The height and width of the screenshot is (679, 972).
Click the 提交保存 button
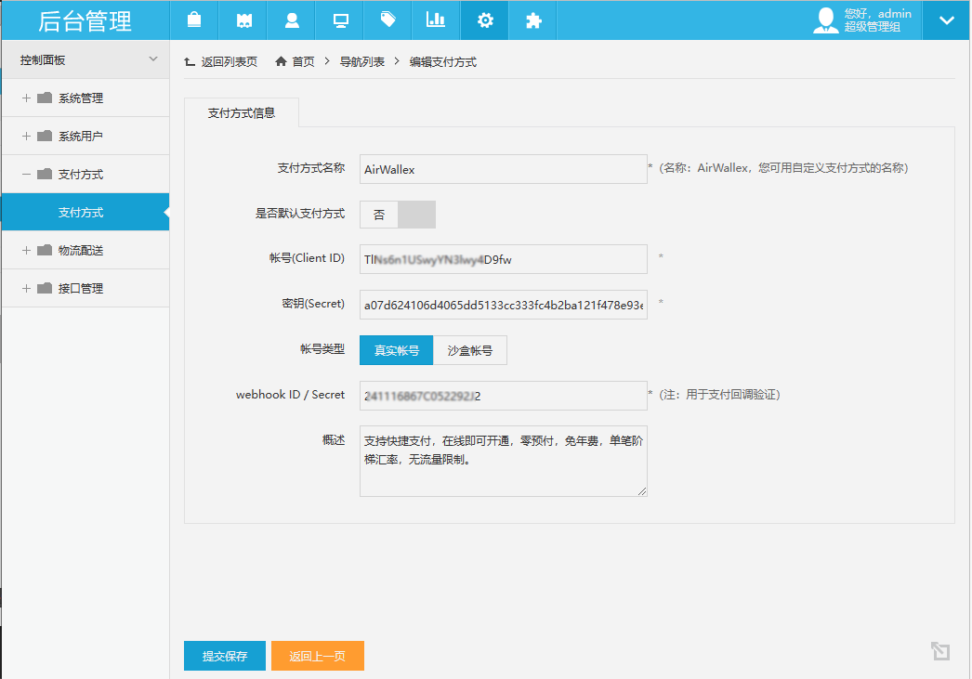224,656
